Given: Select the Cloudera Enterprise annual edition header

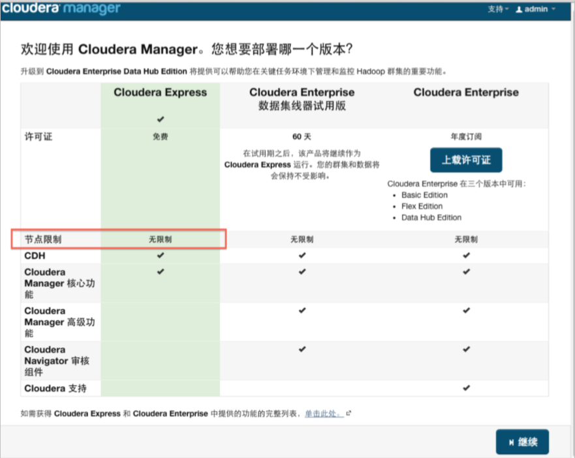Looking at the screenshot, I should 466,93.
